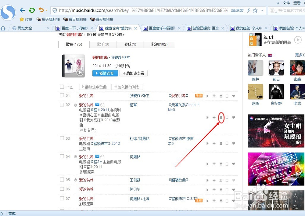The image size is (305, 216).
Task: Open dropdown next to the undo icon
Action: pyautogui.click(x=46, y=10)
